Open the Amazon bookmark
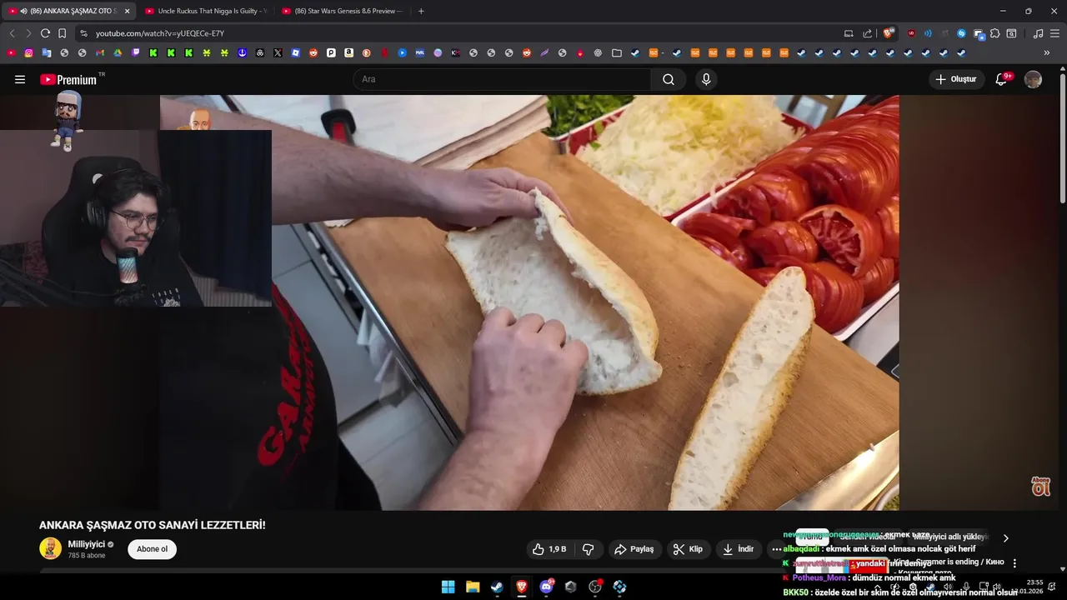Image resolution: width=1067 pixels, height=600 pixels. click(348, 52)
